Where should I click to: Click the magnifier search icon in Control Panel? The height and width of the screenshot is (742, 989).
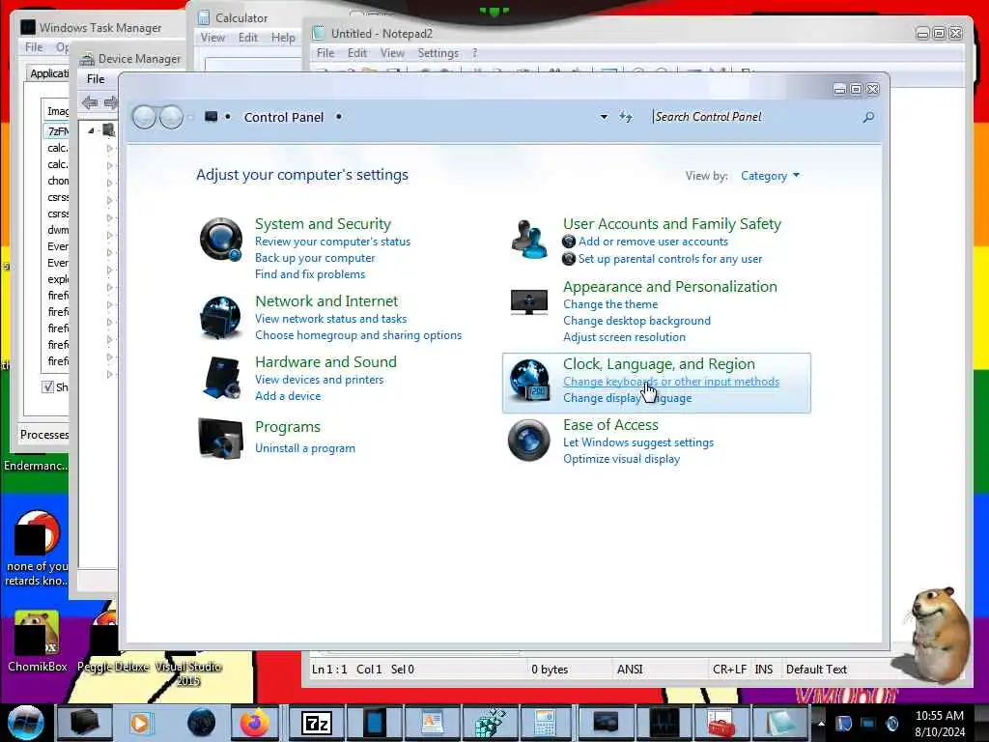(868, 117)
